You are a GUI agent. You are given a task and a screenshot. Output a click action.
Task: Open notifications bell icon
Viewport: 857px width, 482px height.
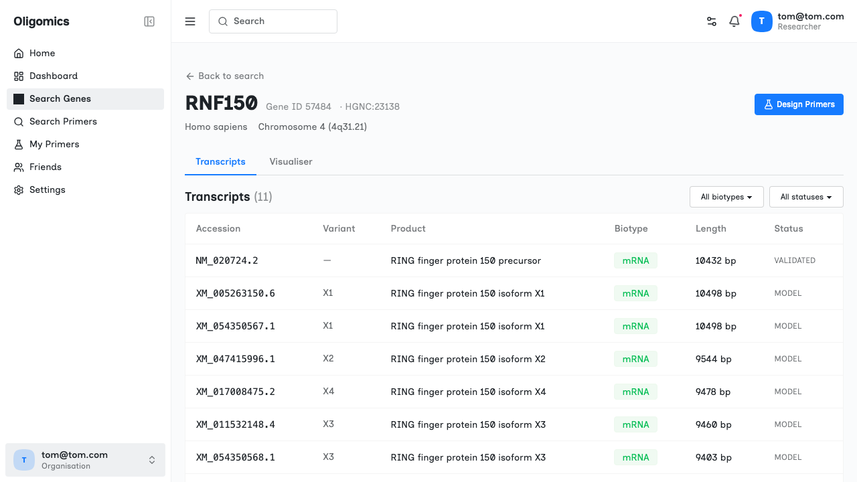(734, 21)
